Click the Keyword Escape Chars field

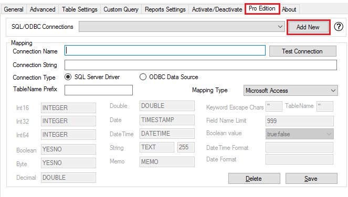pos(274,106)
